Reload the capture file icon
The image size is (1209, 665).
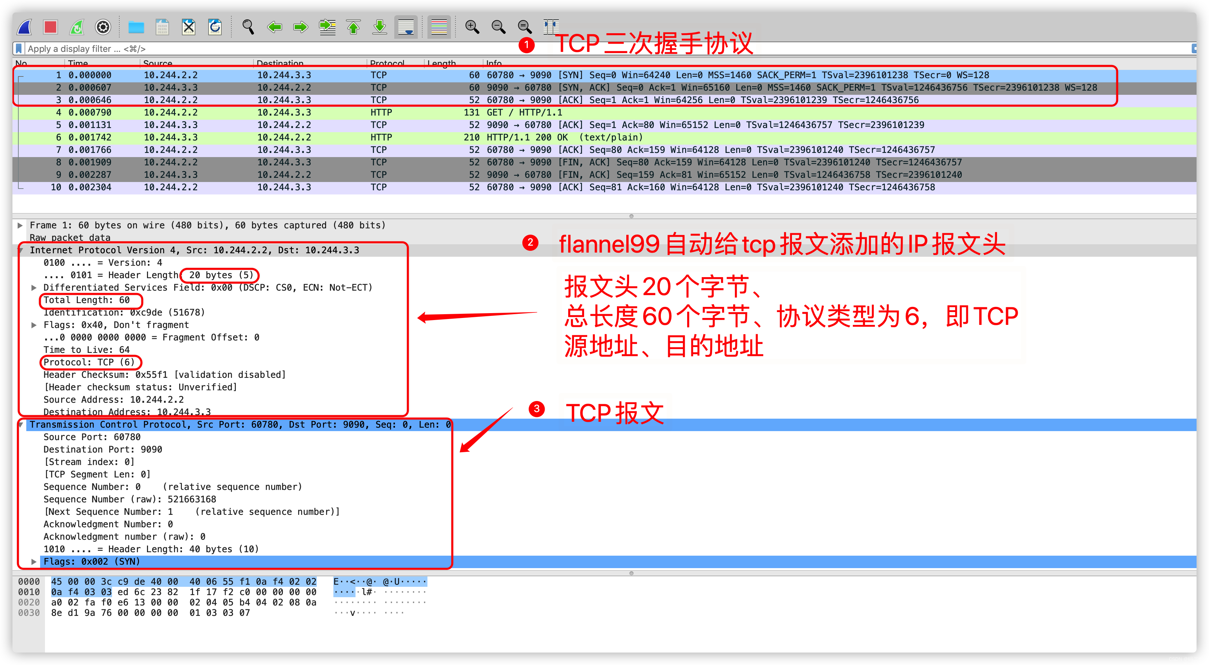(215, 27)
